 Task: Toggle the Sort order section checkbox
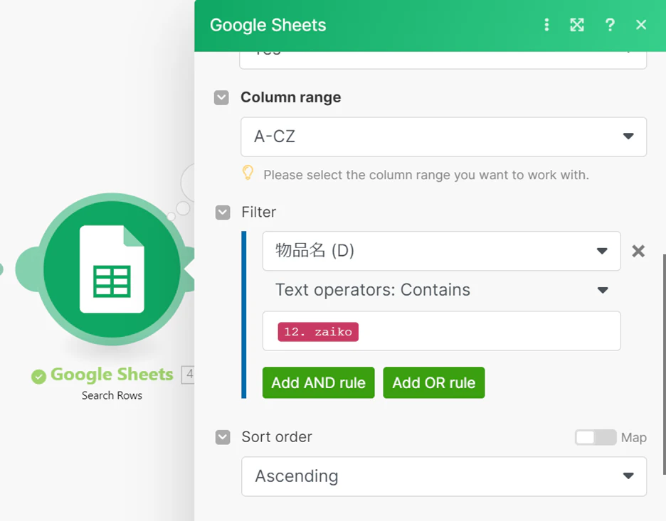pyautogui.click(x=223, y=437)
